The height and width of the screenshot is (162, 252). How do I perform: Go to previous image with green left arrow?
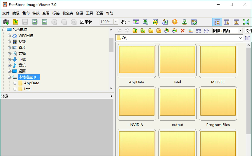coord(35,22)
